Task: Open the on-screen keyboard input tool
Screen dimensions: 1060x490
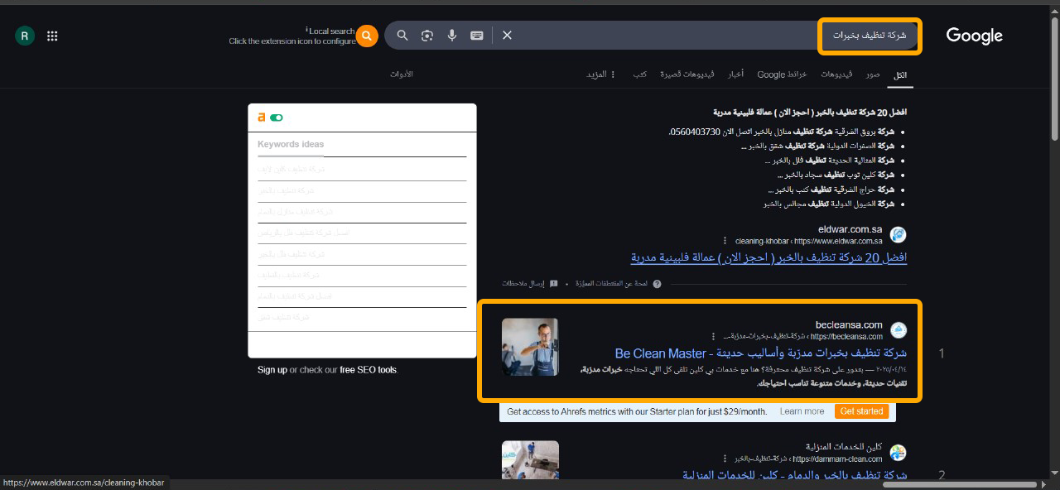Action: (x=477, y=35)
